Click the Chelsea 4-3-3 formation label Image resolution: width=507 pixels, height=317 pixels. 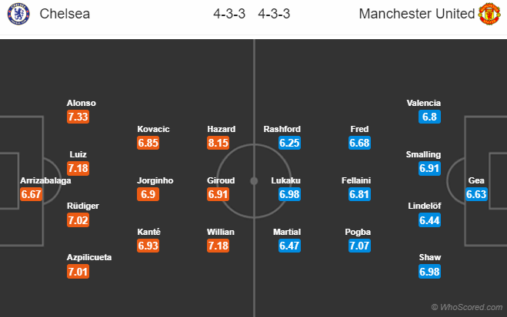[229, 14]
